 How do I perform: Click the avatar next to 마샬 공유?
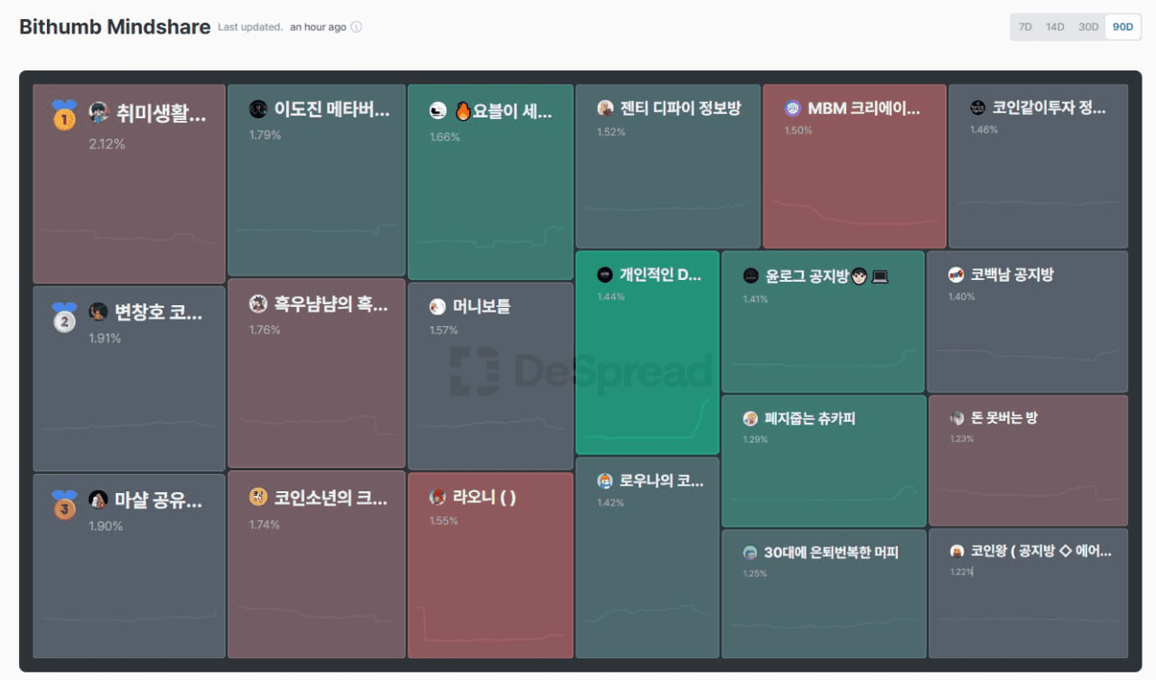(98, 499)
